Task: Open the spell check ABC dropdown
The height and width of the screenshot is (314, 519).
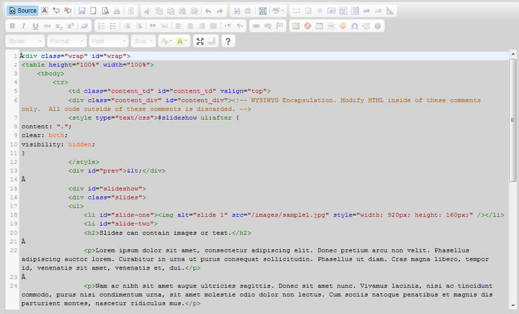Action: tap(278, 11)
